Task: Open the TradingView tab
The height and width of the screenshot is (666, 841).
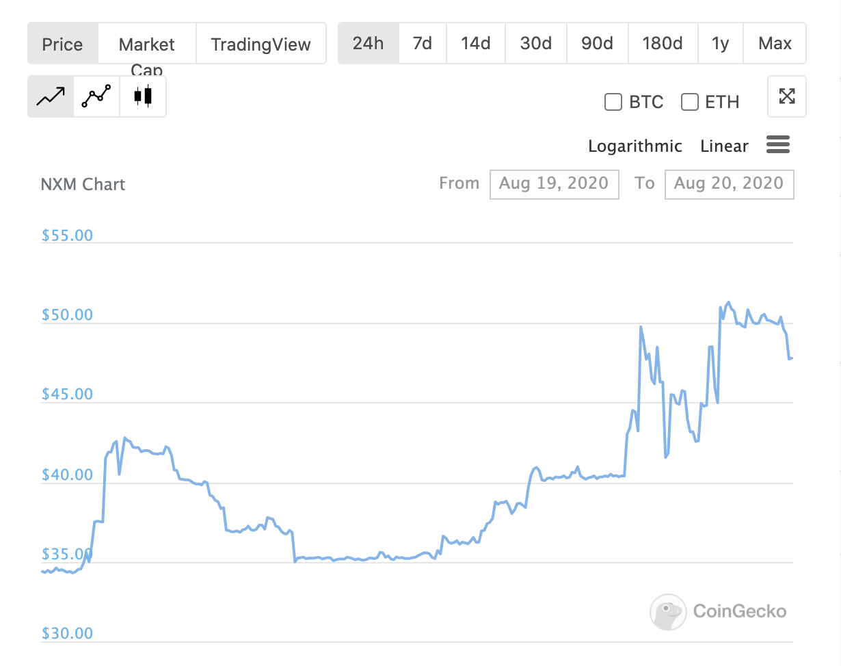Action: point(261,44)
